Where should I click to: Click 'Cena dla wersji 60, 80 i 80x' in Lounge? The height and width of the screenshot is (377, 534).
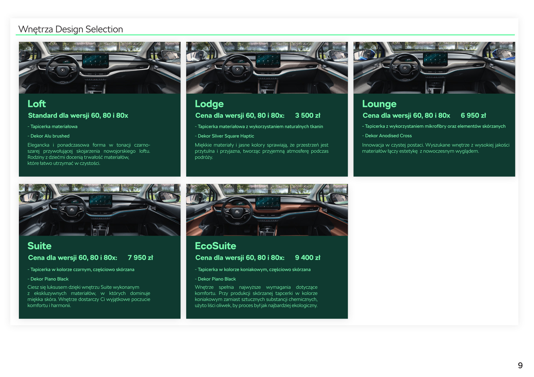pos(406,115)
